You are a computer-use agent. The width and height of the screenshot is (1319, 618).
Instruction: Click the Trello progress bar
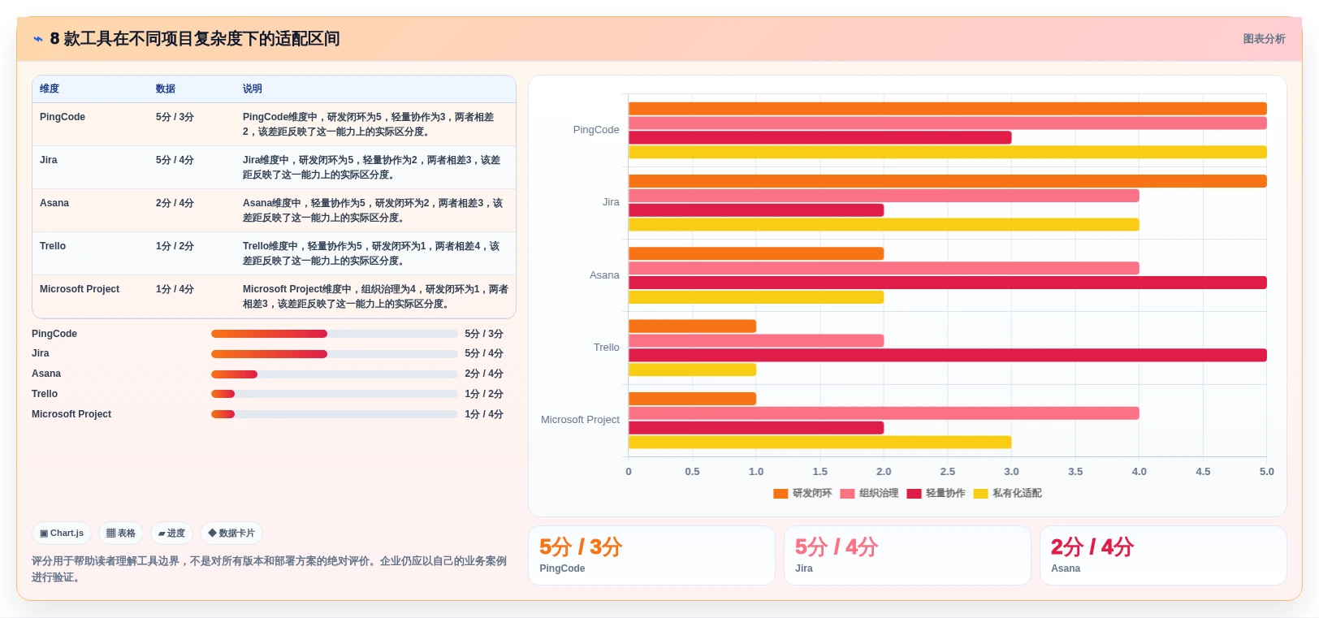point(334,394)
